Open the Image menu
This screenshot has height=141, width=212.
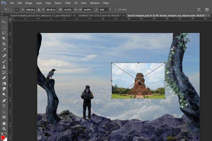pos(29,3)
